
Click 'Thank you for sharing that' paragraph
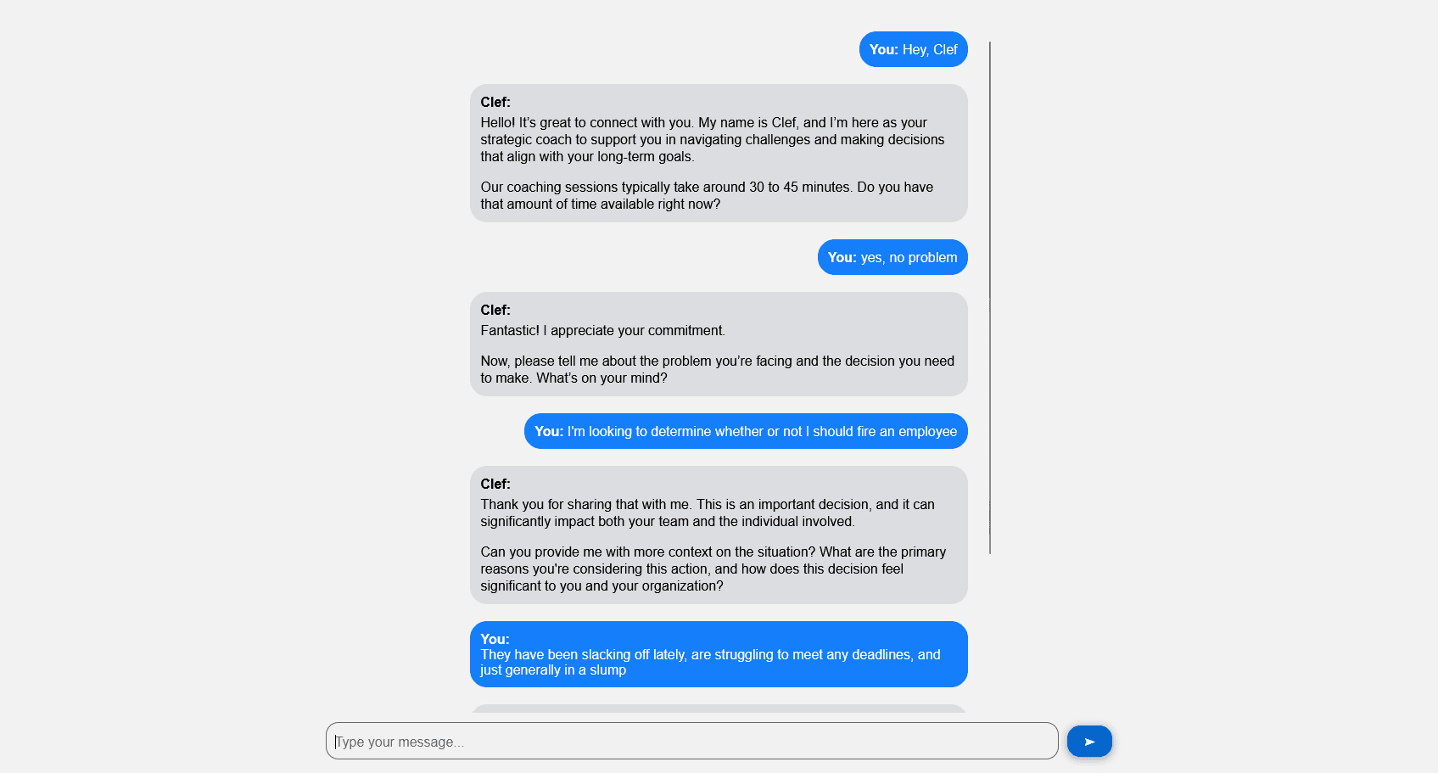coord(707,513)
